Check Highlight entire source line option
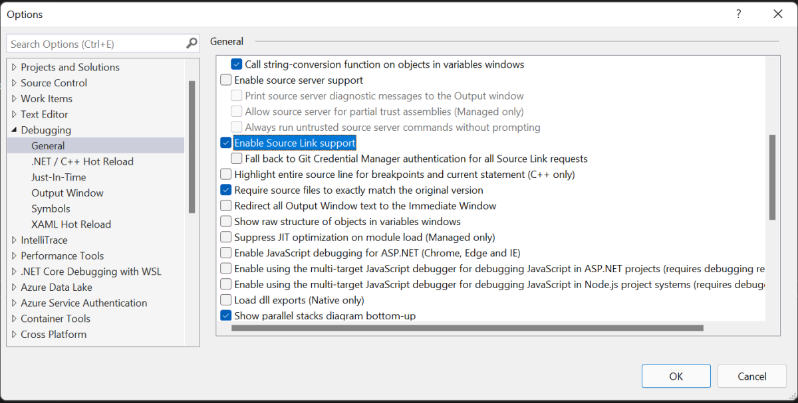Viewport: 798px width, 403px height. pos(226,175)
